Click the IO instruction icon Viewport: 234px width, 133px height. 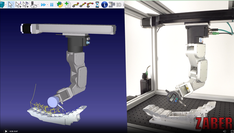pyautogui.click(x=119, y=5)
